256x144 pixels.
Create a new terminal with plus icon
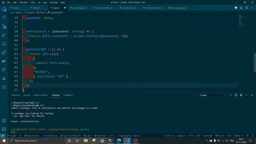pos(230,95)
